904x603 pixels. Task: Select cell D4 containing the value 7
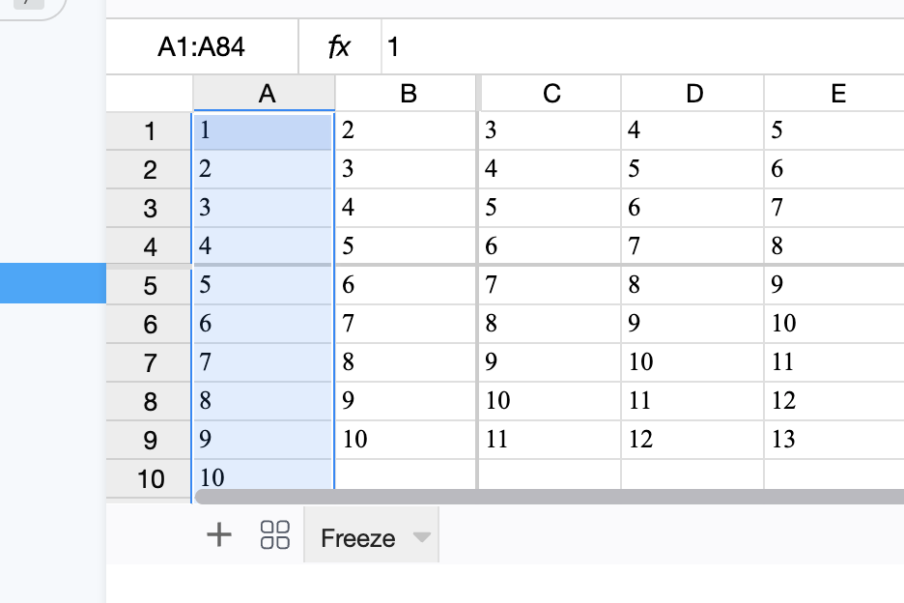(692, 245)
